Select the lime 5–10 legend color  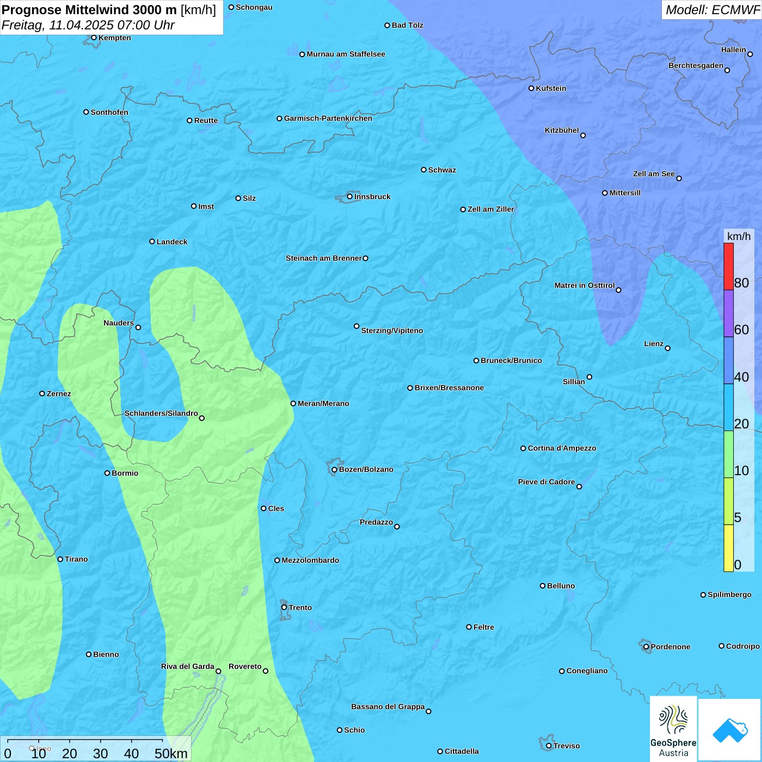[728, 501]
